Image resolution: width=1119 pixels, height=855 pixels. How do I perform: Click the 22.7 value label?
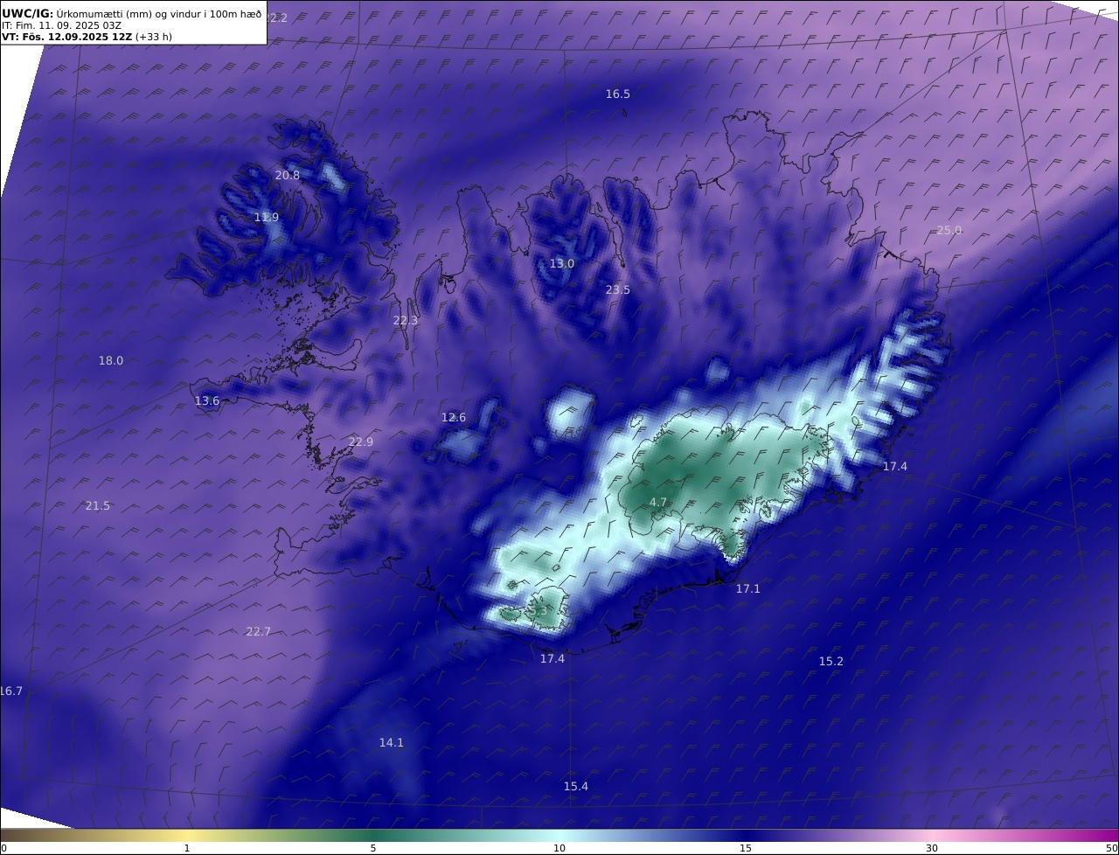(259, 631)
